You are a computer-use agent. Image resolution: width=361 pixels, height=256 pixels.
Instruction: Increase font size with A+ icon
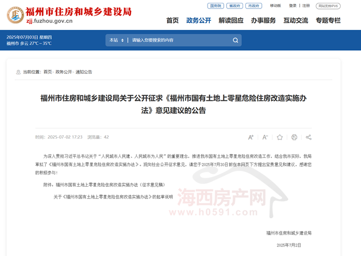[x=250, y=138]
